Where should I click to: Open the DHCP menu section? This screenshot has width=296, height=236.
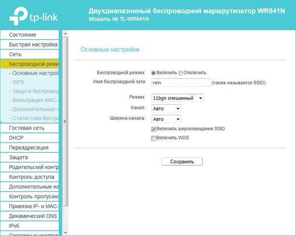30,138
